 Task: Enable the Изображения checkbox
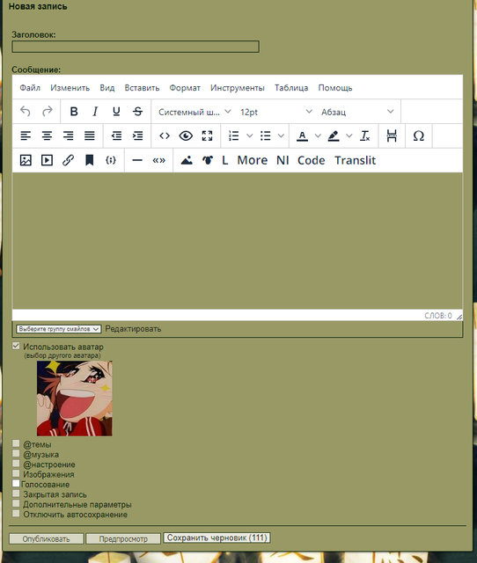pyautogui.click(x=16, y=473)
